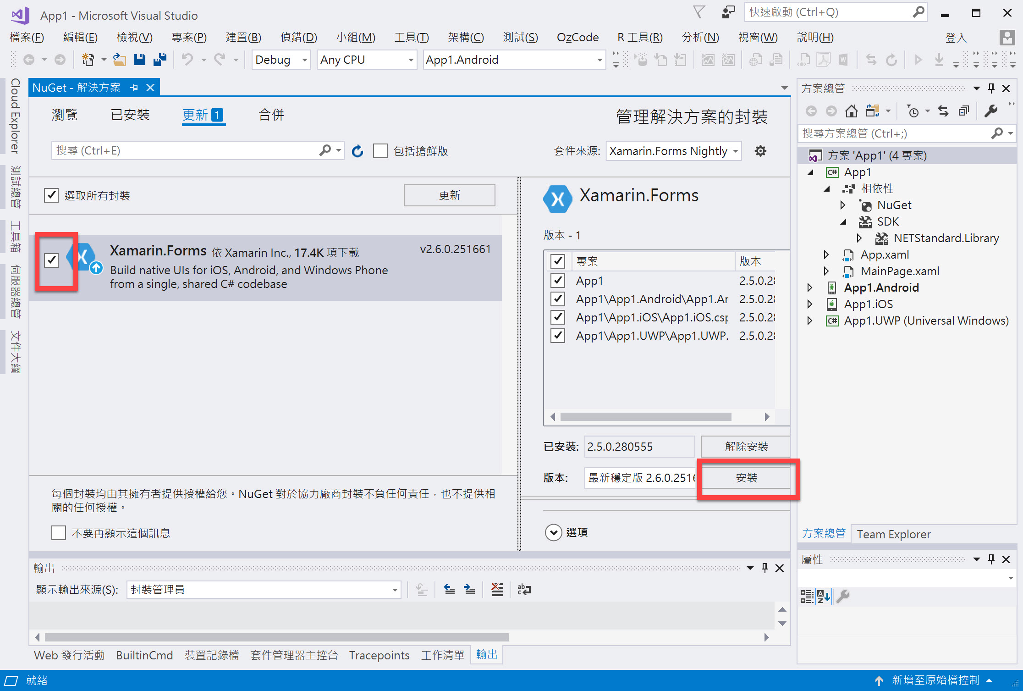The width and height of the screenshot is (1023, 691).
Task: Expand the options section chevron
Action: click(554, 532)
